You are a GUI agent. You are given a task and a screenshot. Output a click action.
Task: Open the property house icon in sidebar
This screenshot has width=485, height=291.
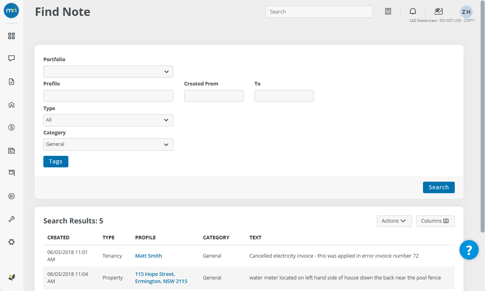point(12,105)
